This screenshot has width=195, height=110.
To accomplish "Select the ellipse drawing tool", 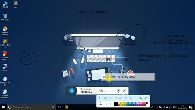I will pos(105,98).
